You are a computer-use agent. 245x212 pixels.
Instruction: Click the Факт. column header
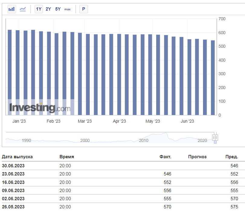[x=165, y=157]
